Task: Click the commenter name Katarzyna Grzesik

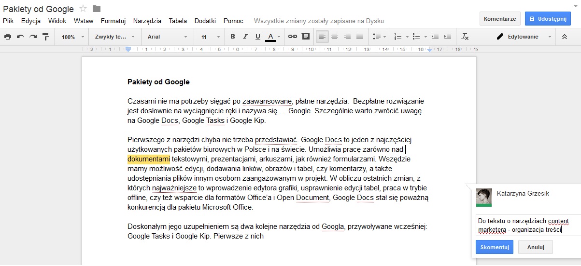Action: tap(523, 193)
